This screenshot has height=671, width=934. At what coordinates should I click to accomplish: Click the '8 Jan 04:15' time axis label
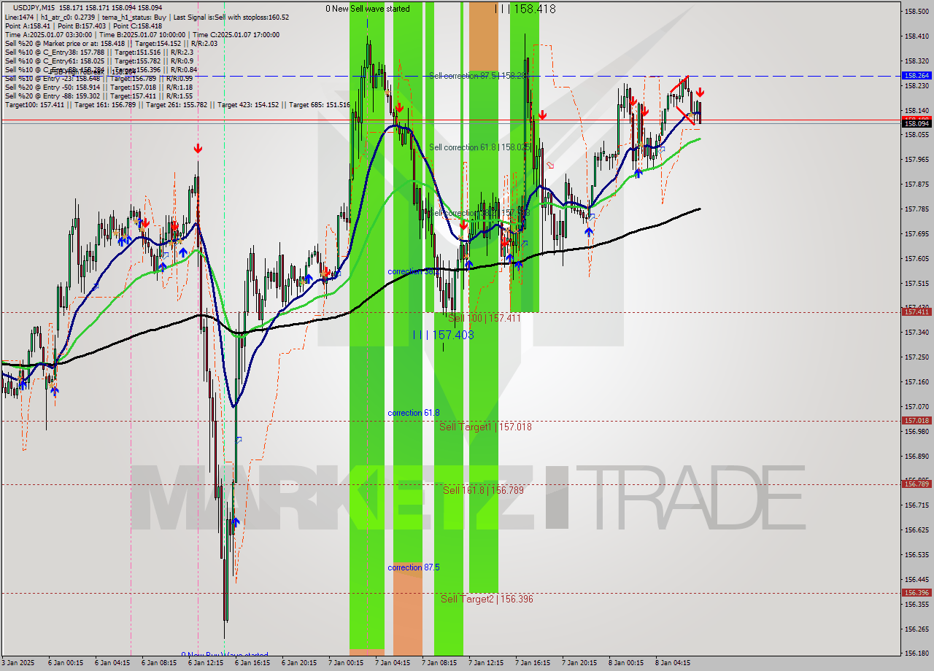[x=673, y=663]
